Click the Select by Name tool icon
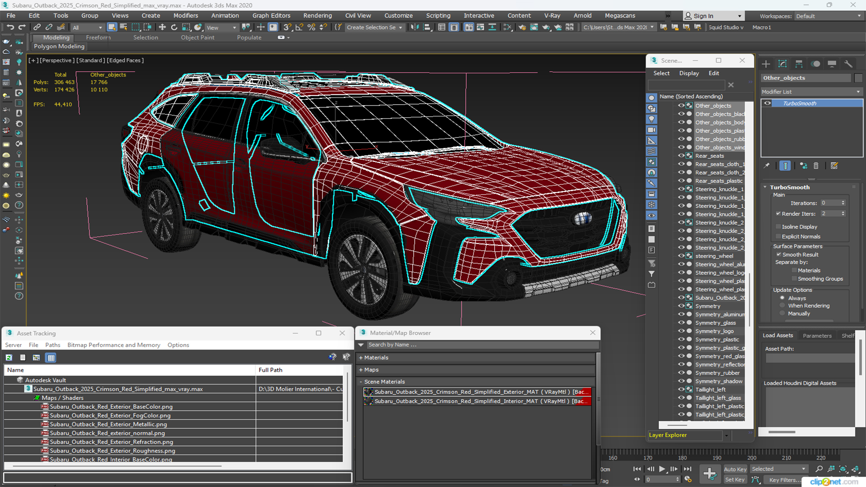Screen dimensions: 866x487 tap(123, 28)
